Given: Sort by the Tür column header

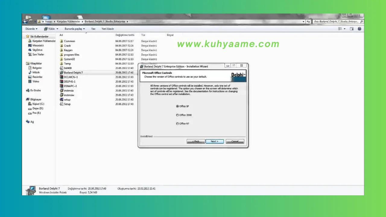Looking at the screenshot, I should pos(143,35).
